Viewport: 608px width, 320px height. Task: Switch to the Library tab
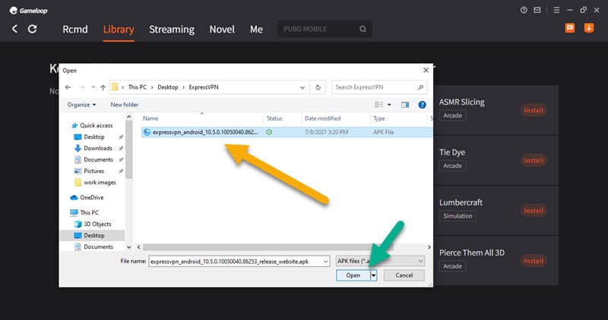click(x=119, y=30)
